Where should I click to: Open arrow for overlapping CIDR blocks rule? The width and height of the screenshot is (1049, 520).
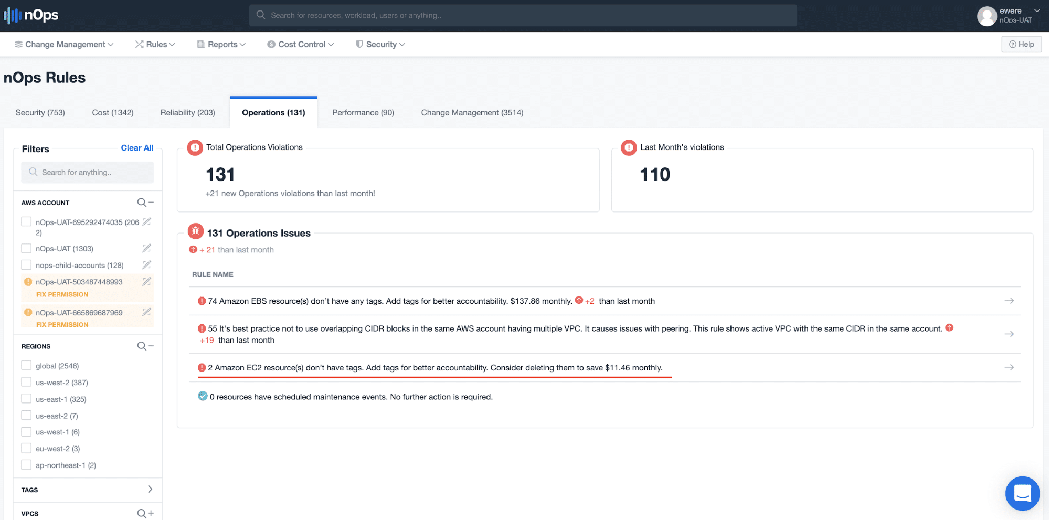click(1009, 334)
